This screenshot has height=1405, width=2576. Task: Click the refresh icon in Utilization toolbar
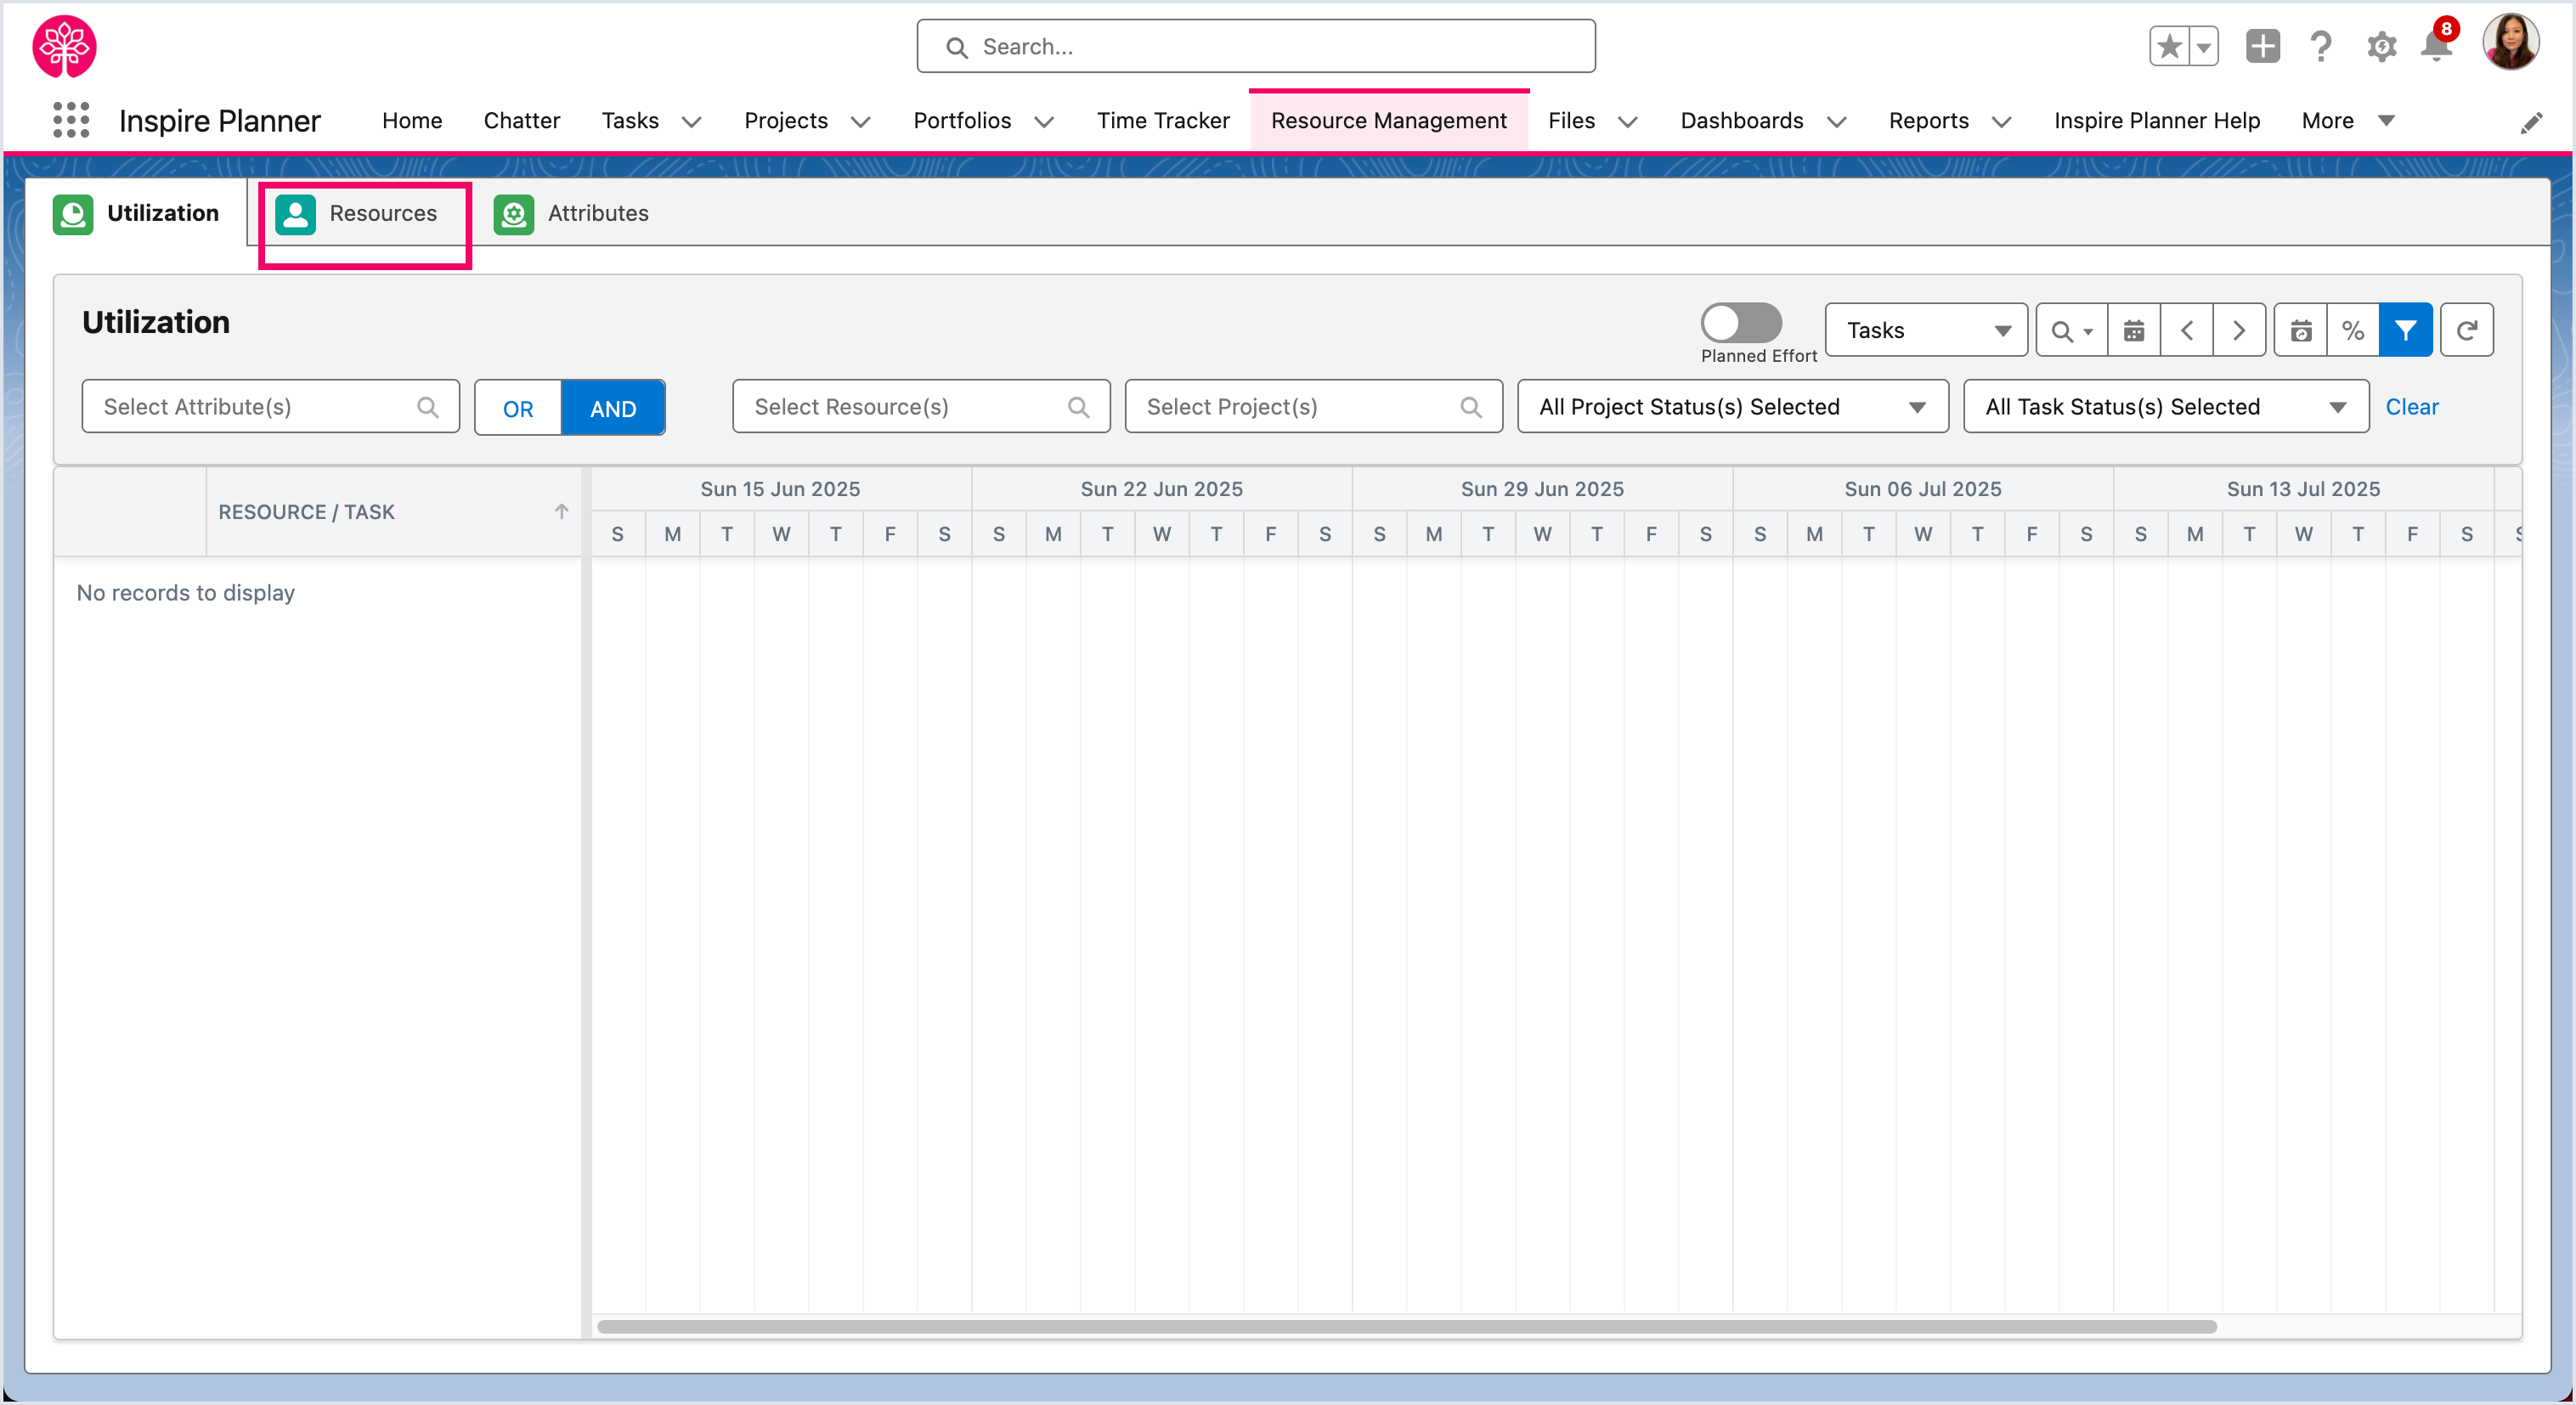point(2467,331)
